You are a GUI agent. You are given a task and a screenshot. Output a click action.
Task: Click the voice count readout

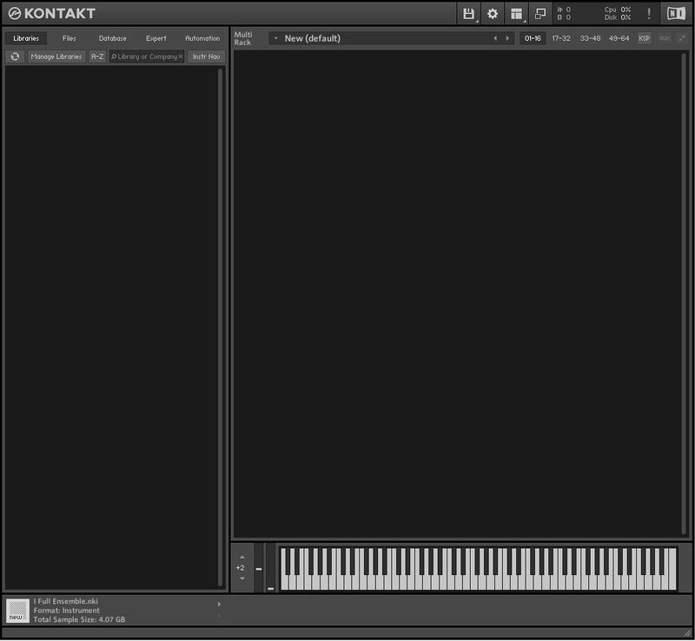click(564, 10)
